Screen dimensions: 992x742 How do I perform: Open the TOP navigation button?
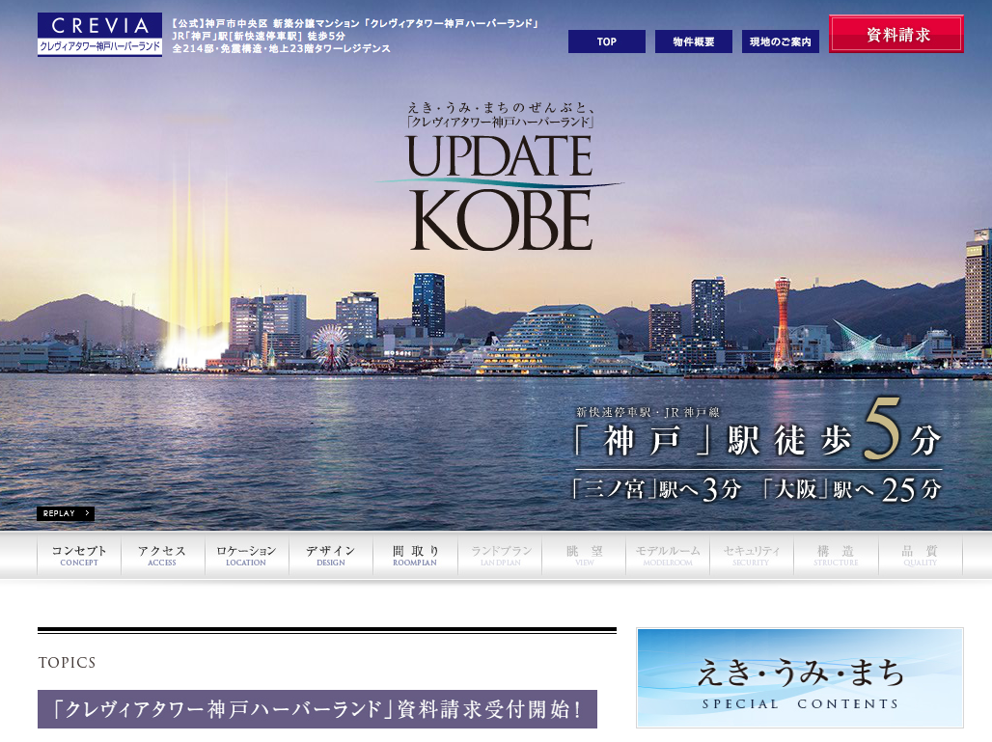click(606, 41)
